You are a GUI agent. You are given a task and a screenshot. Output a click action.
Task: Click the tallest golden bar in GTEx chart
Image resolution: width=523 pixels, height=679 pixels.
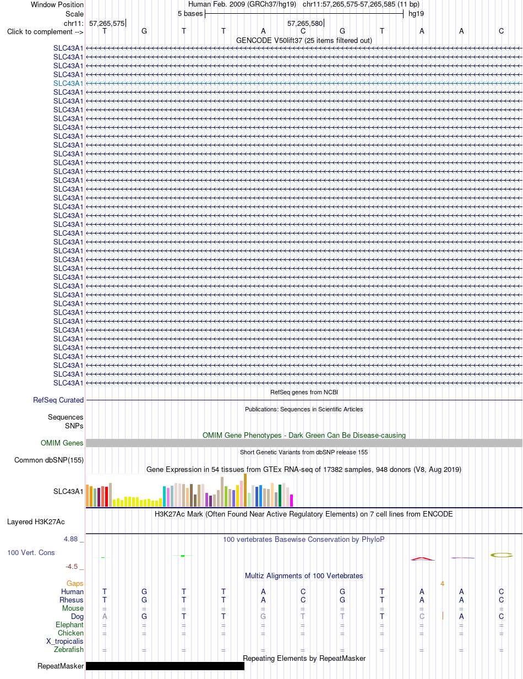[x=245, y=490]
